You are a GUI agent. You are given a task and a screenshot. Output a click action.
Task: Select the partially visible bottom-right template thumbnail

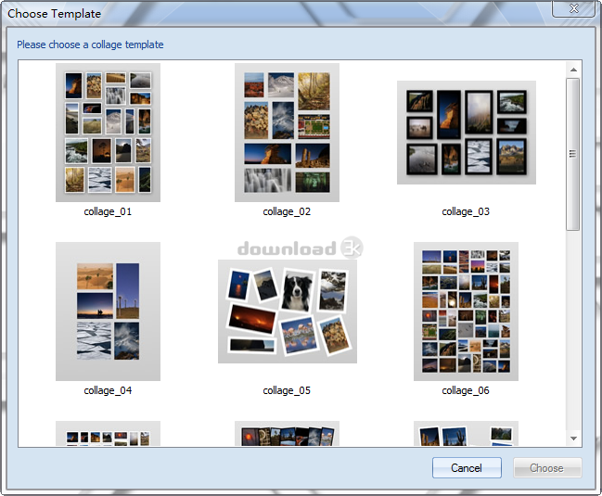[466, 434]
